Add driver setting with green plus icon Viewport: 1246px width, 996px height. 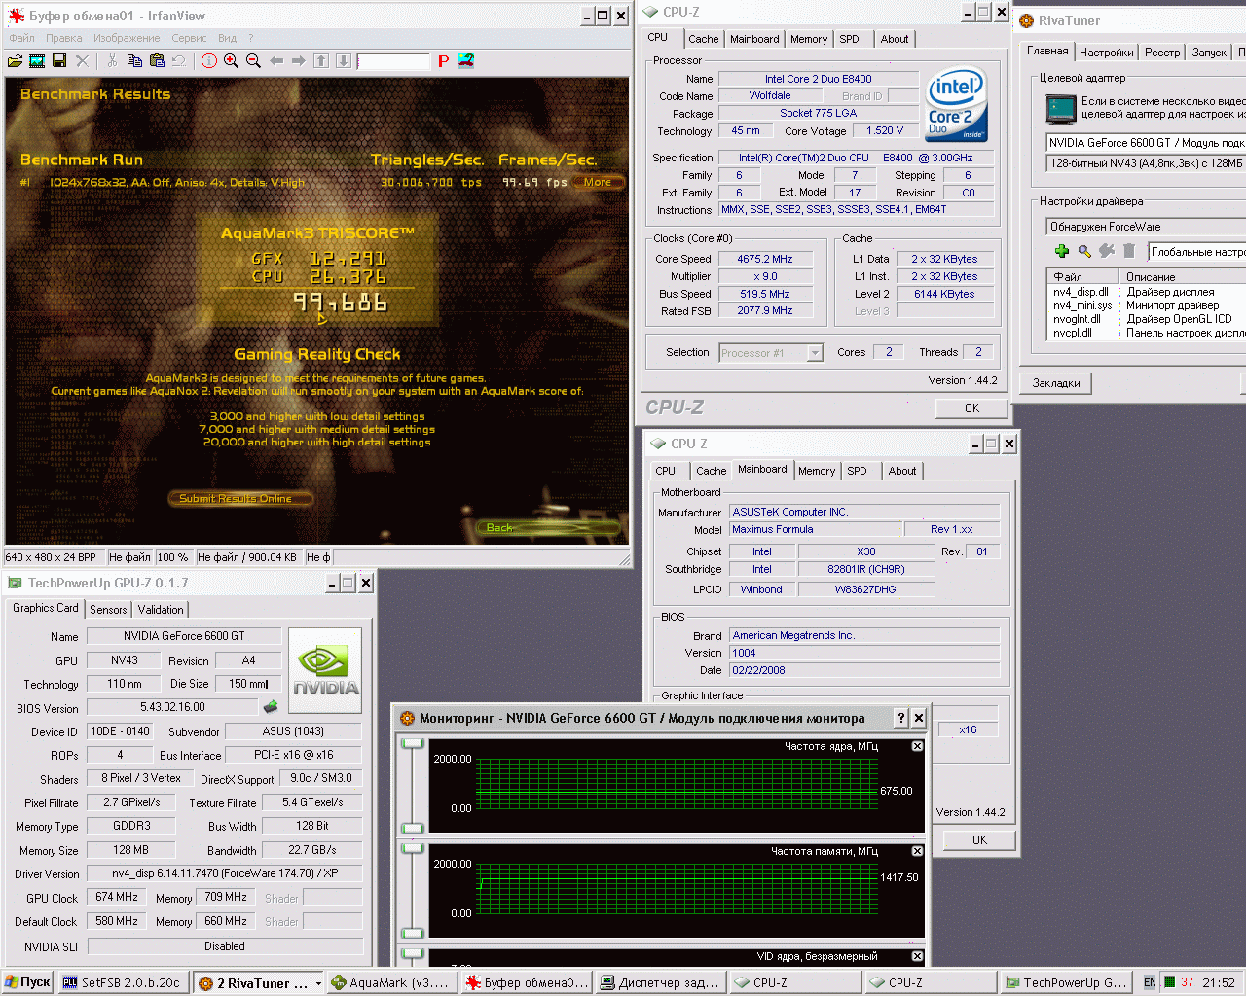pos(1062,251)
